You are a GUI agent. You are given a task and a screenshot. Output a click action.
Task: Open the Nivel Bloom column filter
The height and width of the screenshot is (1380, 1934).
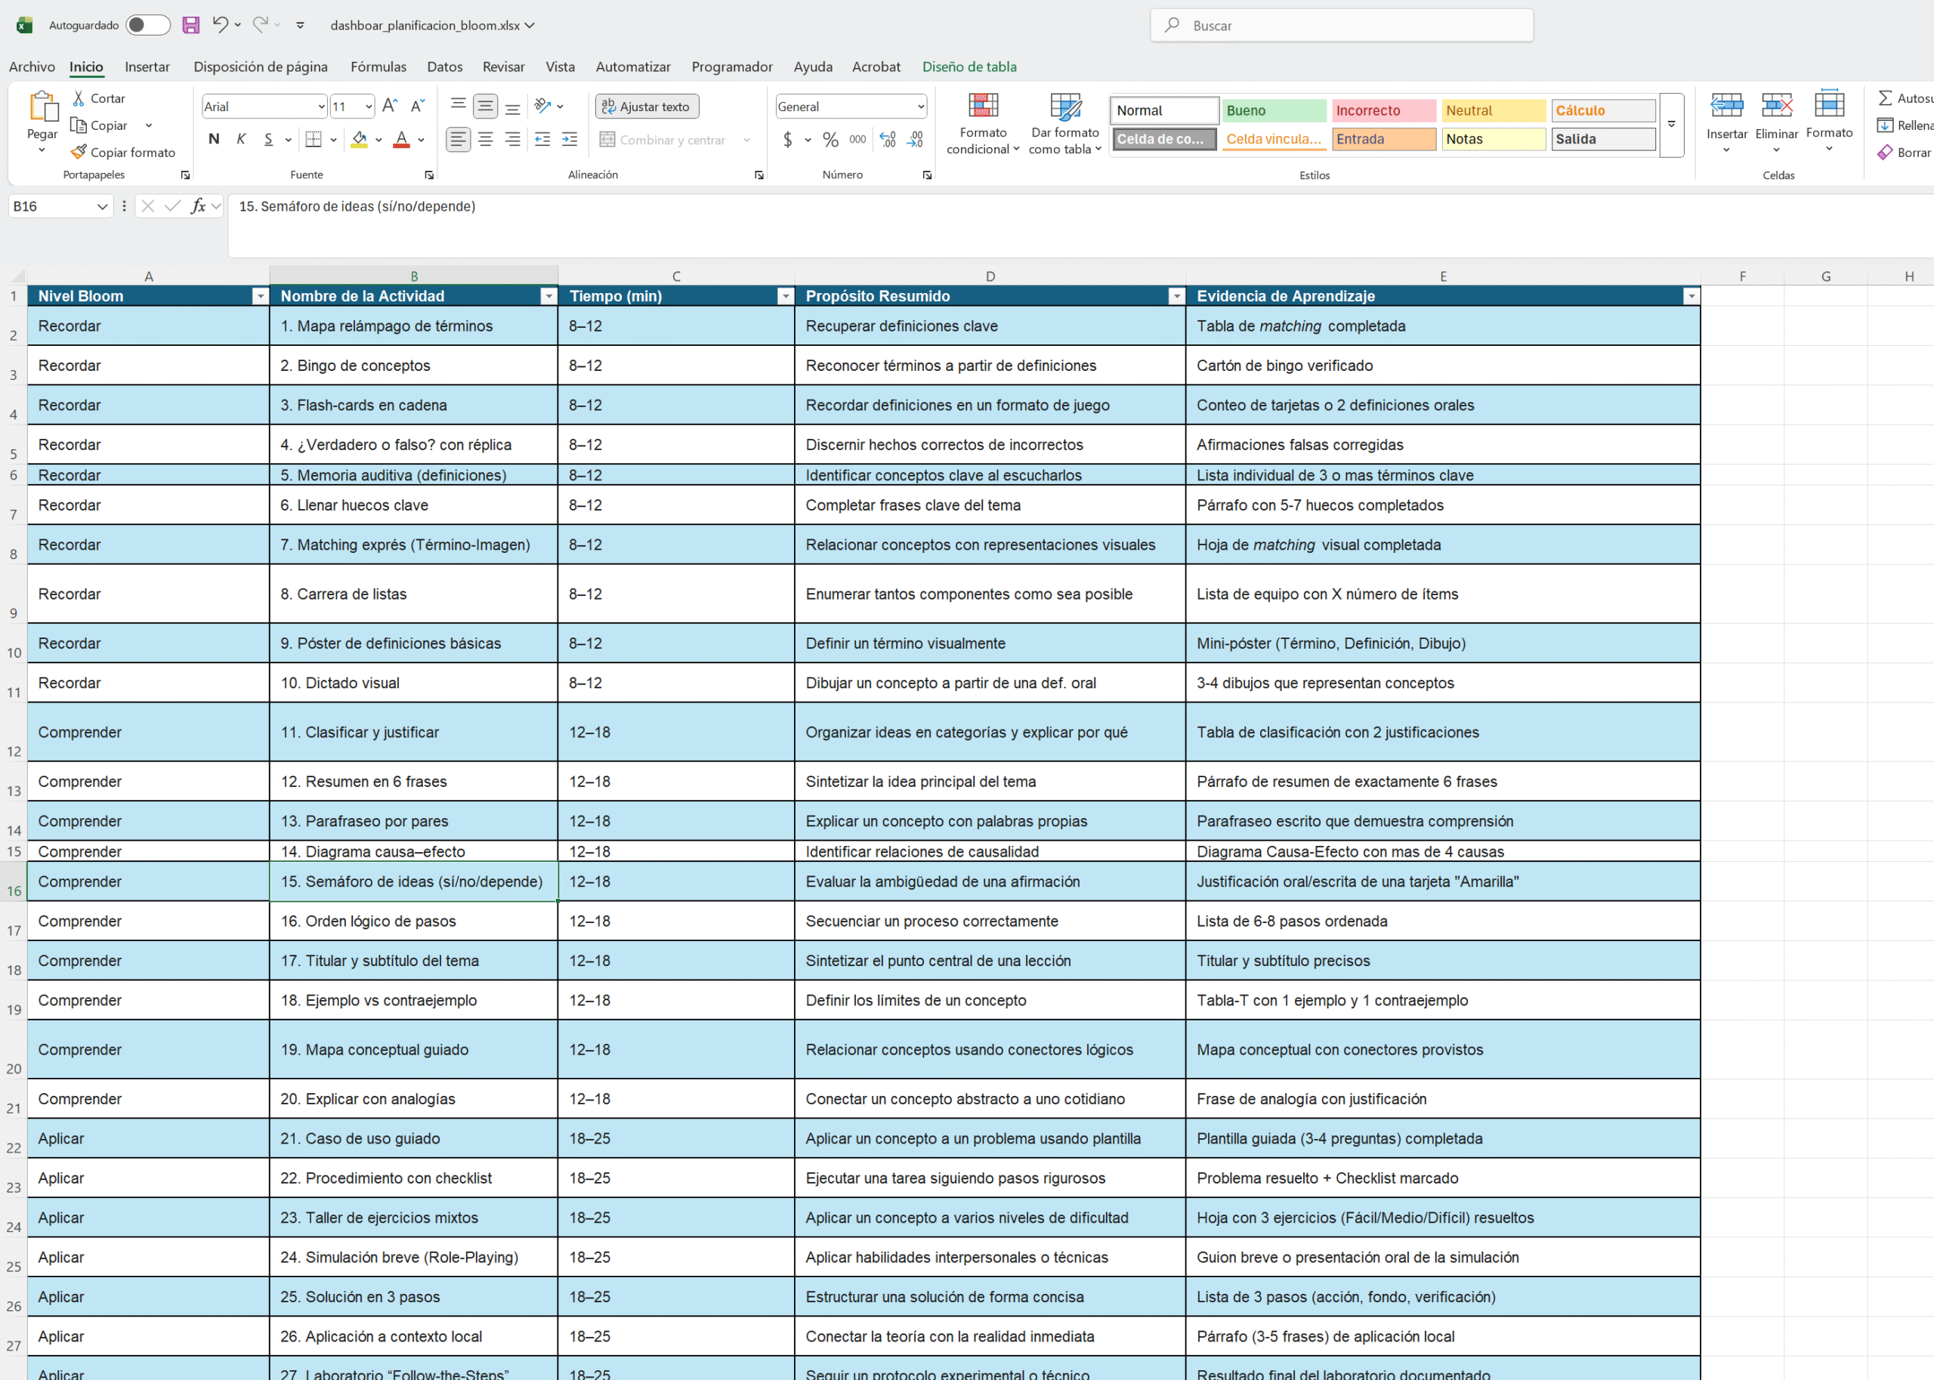[260, 296]
